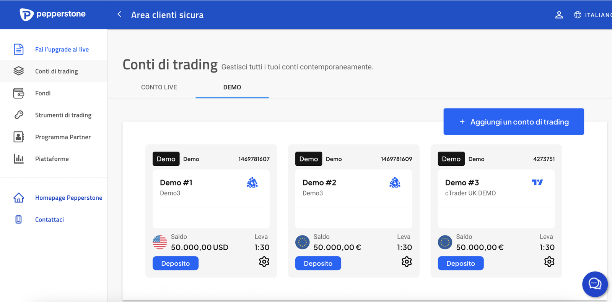
Task: Select the DEMO tab
Action: [232, 87]
